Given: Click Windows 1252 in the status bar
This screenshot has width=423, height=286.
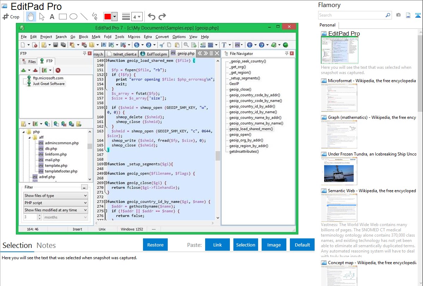Looking at the screenshot, I should pos(132,229).
